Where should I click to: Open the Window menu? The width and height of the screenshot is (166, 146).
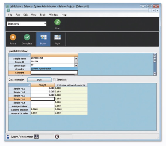54,15
